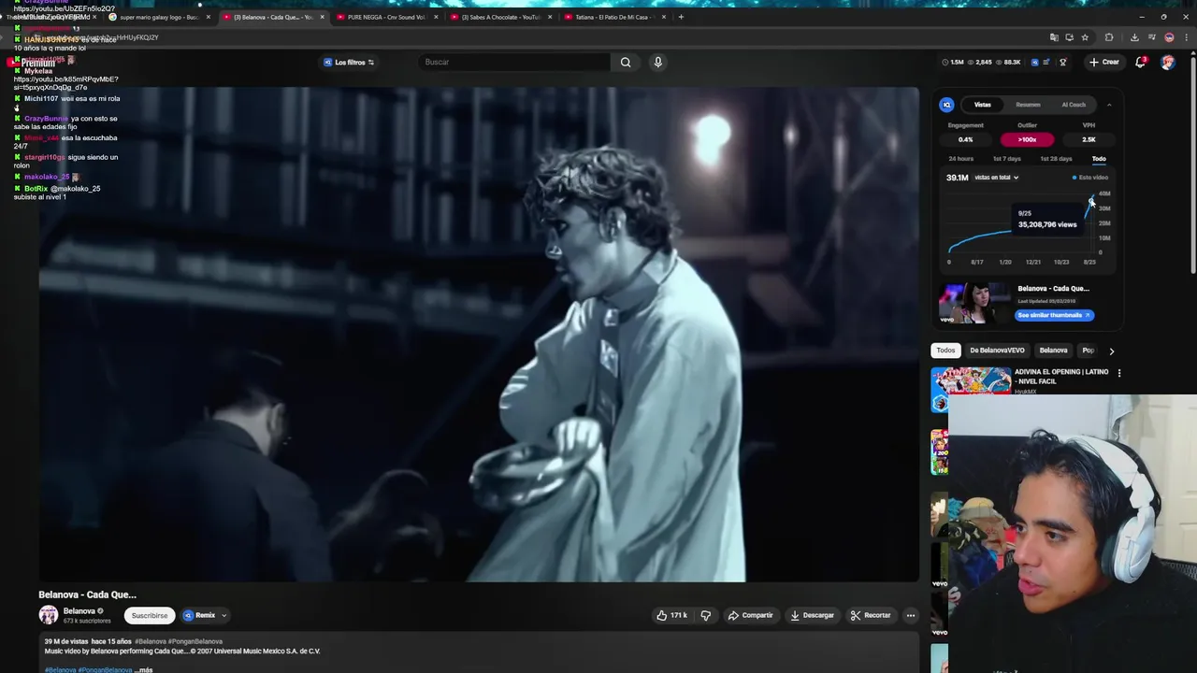Expand the Remix dropdown arrow

(x=224, y=615)
